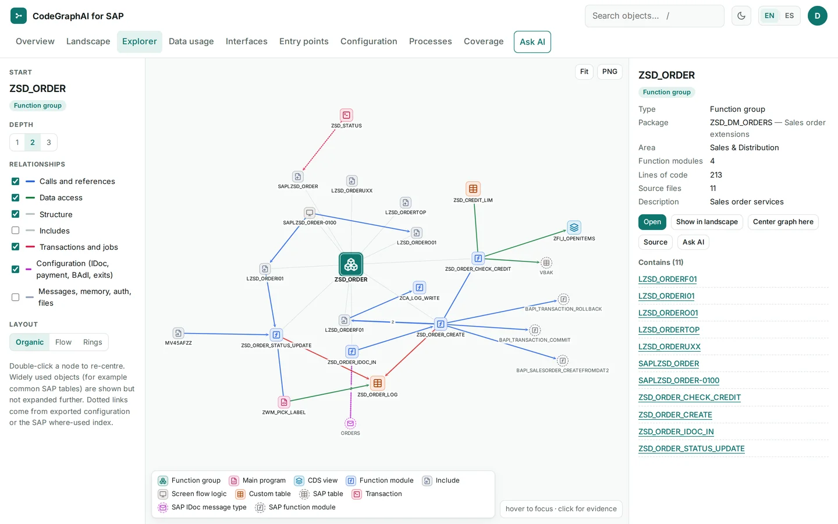Toggle the Structure relationship checkbox
This screenshot has width=838, height=524.
(16, 214)
